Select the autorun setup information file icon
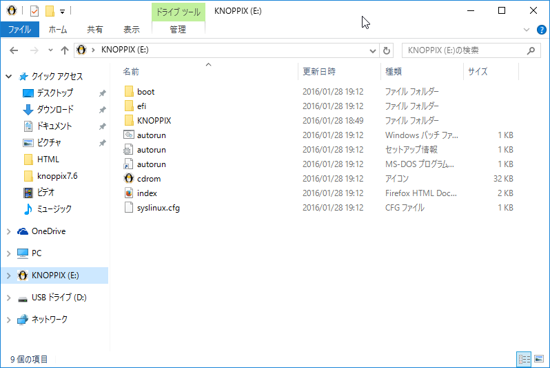The image size is (550, 368). coord(128,149)
